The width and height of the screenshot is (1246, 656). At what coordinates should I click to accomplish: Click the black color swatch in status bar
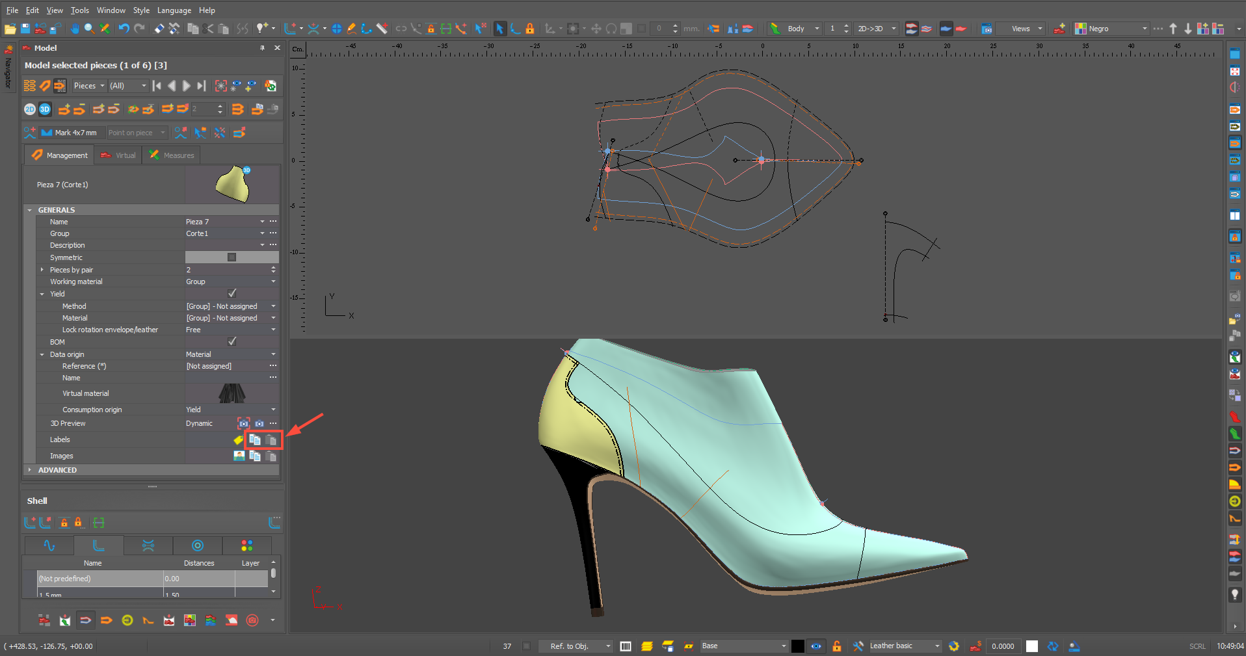click(x=797, y=646)
